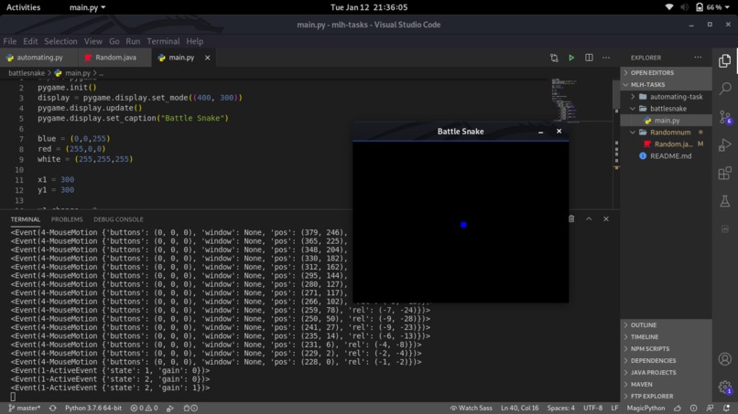Click the notifications bell in status bar
This screenshot has width=738, height=414.
tap(727, 408)
